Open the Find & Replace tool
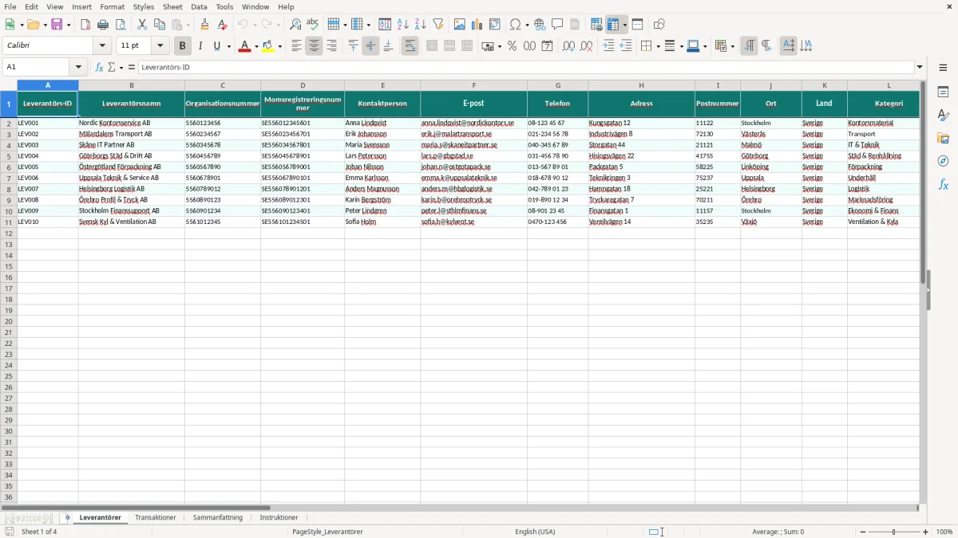Screen dimensions: 958x538 pos(295,25)
